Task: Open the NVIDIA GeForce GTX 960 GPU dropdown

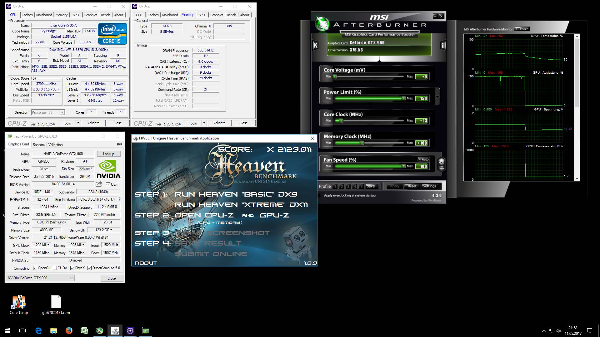Action: tap(40, 278)
